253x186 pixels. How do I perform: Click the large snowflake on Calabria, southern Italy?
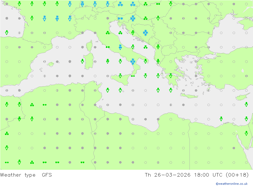pyautogui.click(x=133, y=61)
